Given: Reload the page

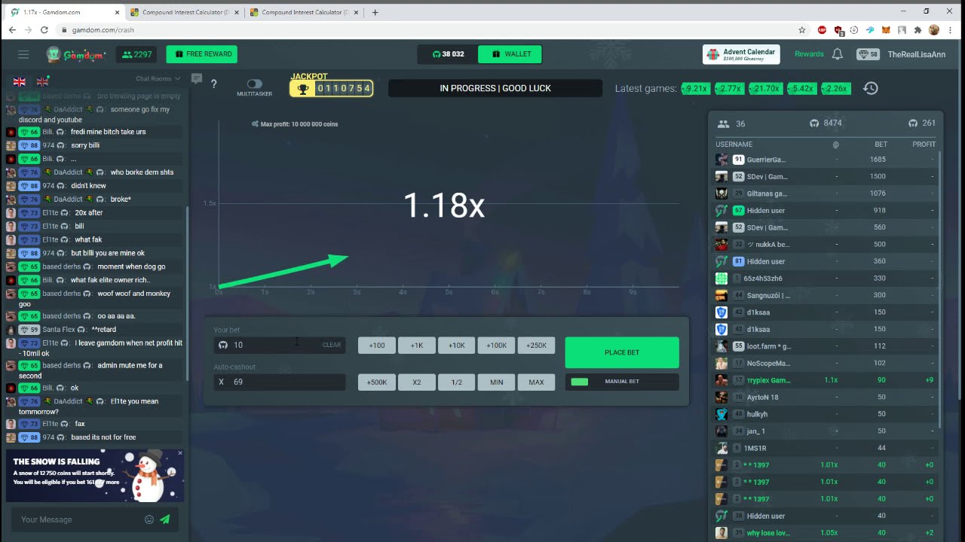Looking at the screenshot, I should click(44, 30).
